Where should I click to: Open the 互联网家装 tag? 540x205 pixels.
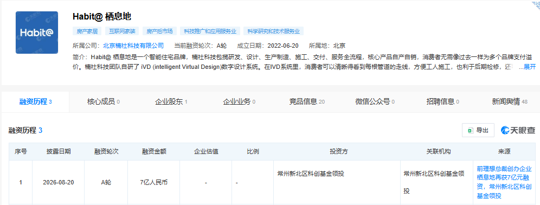point(122,31)
